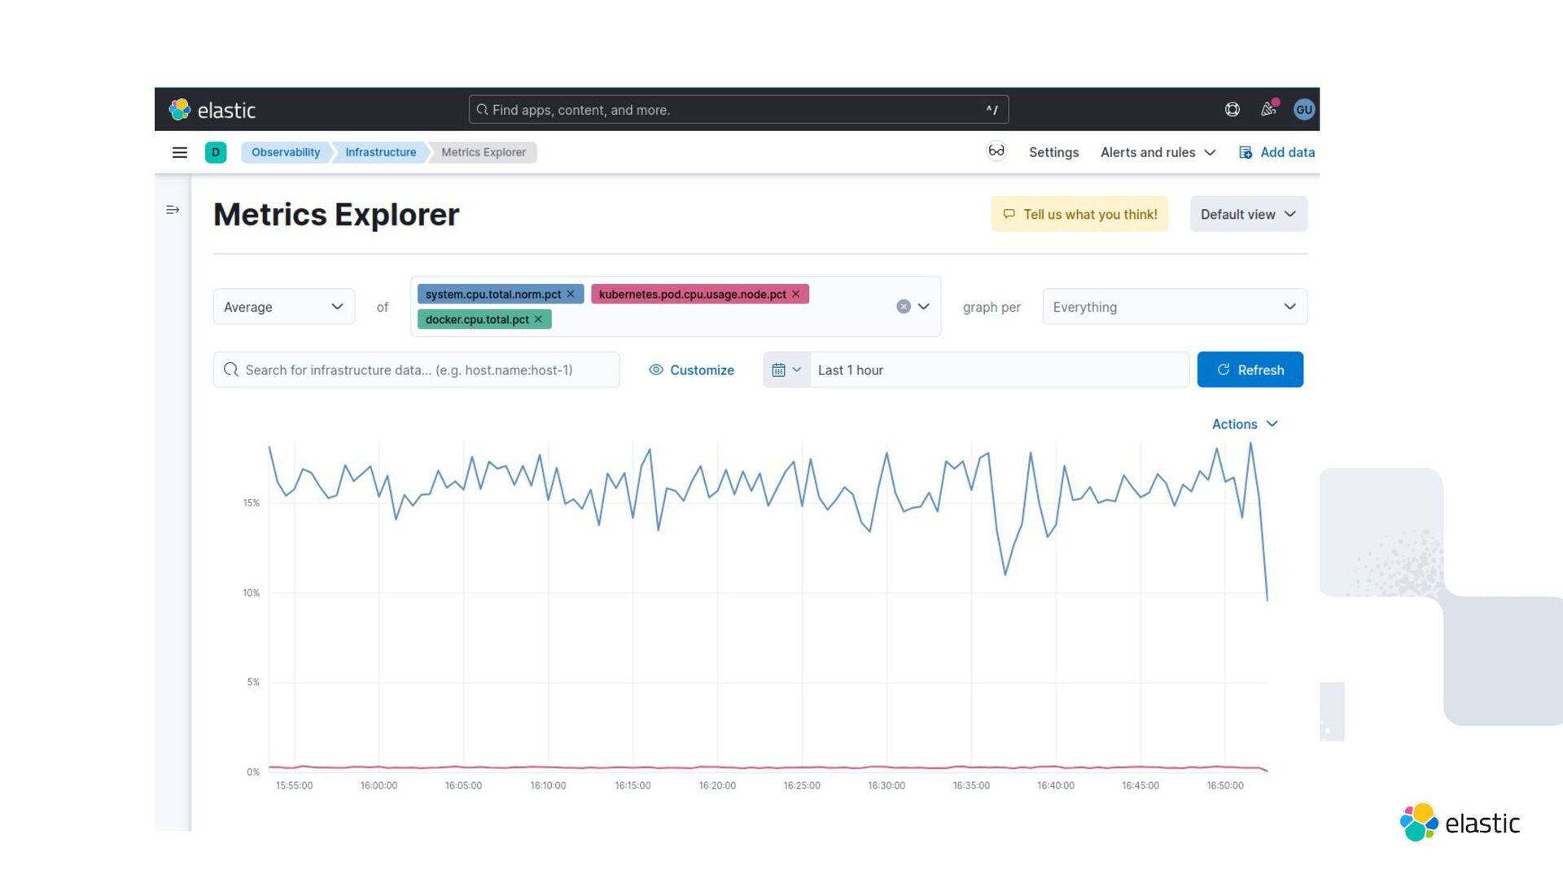The width and height of the screenshot is (1563, 879).
Task: Remove system.cpu.total.norm.pct metric tag
Action: 571,294
